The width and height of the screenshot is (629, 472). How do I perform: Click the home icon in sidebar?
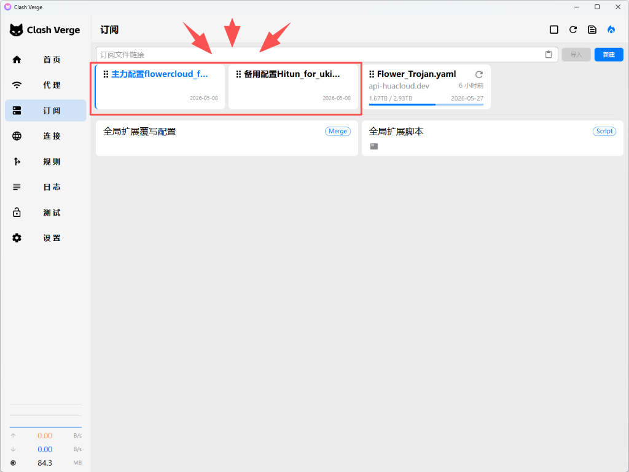[x=17, y=60]
